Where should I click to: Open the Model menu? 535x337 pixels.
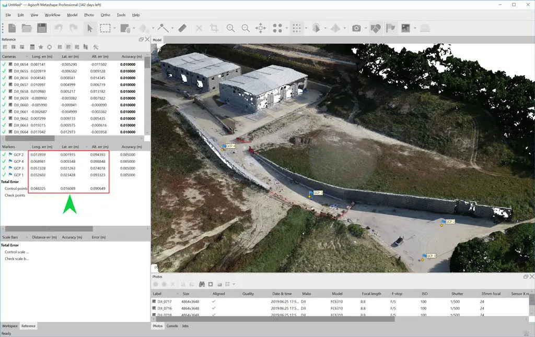[72, 15]
